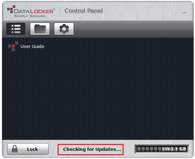Viewport: 195px width, 159px height.
Task: Click empty toolbar space right of gear
Action: tap(133, 29)
